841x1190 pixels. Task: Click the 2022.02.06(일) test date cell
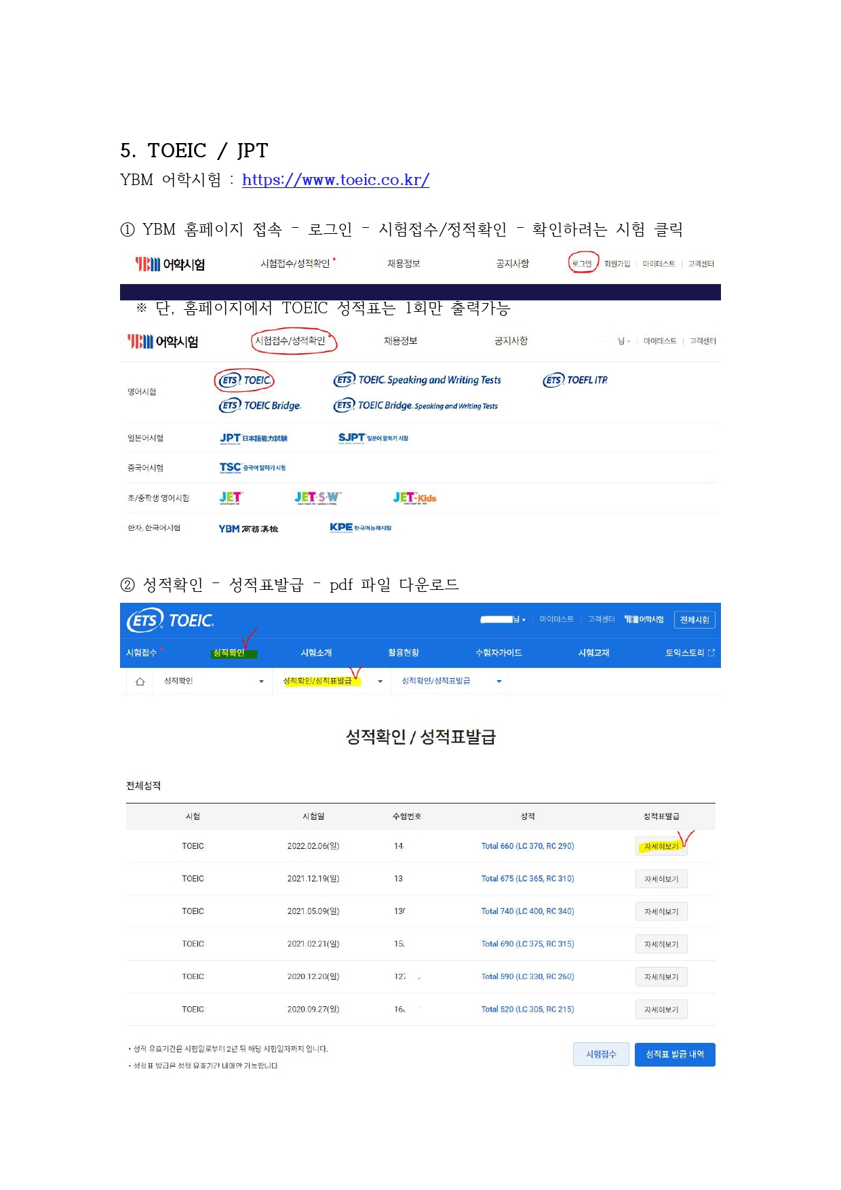[x=313, y=846]
